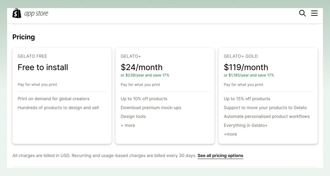
Task: Select the 'GELATO FREE' plan title
Action: [33, 56]
